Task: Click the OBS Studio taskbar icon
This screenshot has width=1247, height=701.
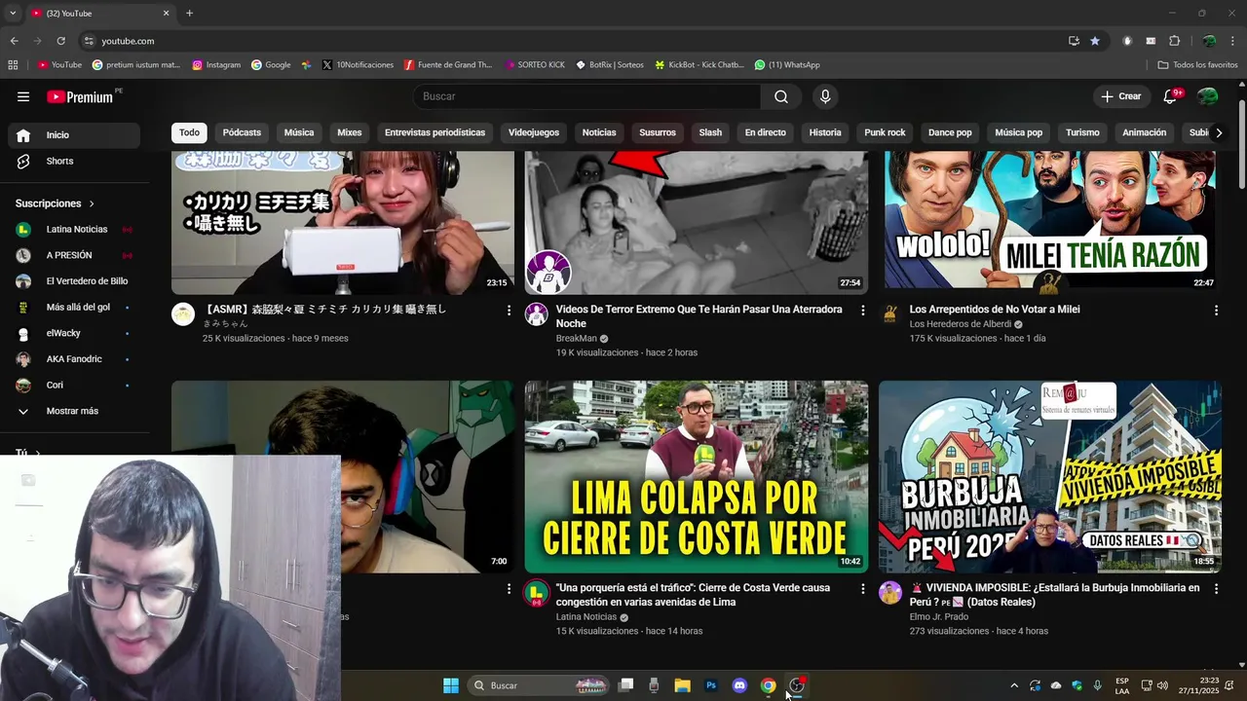Action: point(797,685)
